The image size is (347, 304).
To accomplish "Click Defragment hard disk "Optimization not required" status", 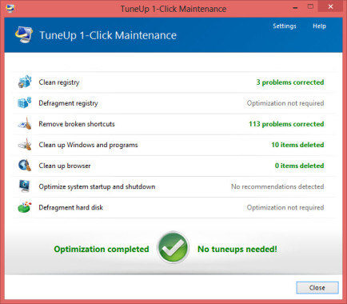I will tap(285, 207).
